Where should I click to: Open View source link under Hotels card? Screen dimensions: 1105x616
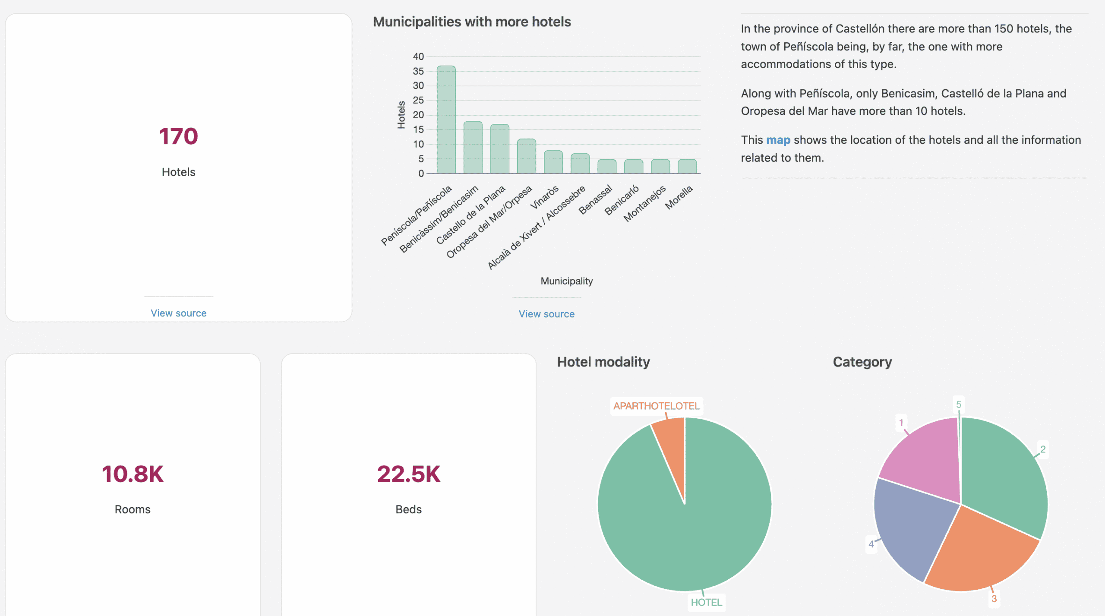click(178, 313)
